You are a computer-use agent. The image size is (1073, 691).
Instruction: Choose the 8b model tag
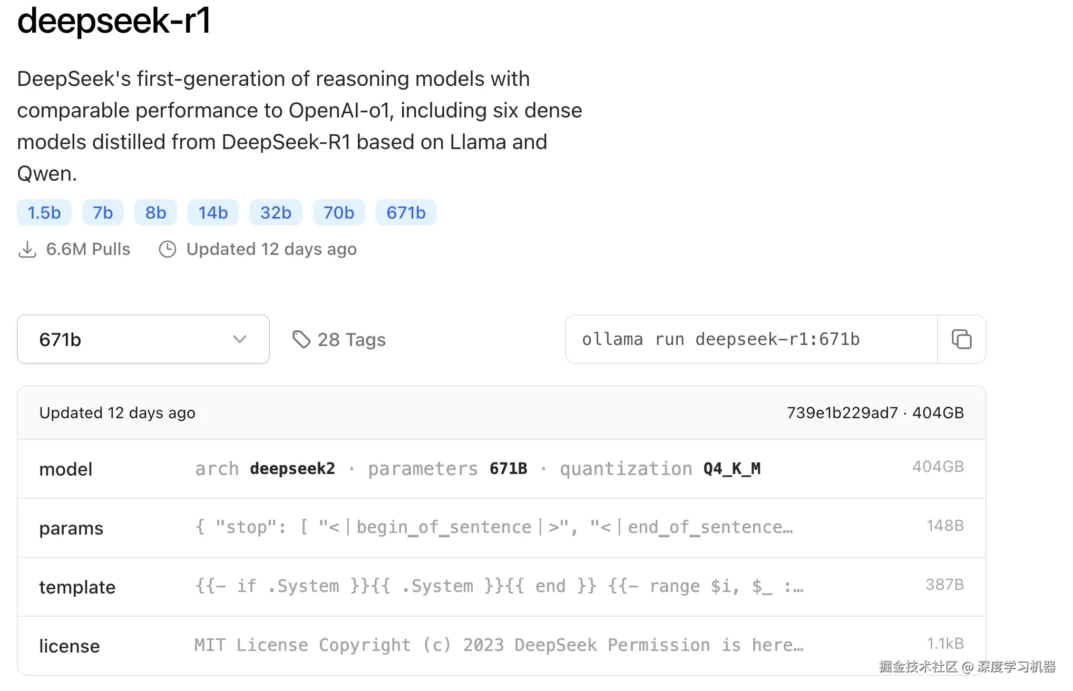(x=155, y=213)
